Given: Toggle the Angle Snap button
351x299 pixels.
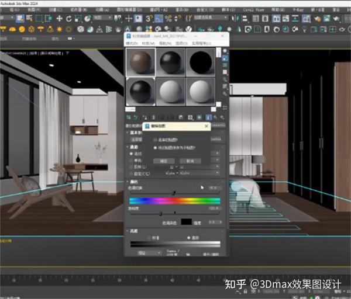Looking at the screenshot, I should tap(159, 18).
